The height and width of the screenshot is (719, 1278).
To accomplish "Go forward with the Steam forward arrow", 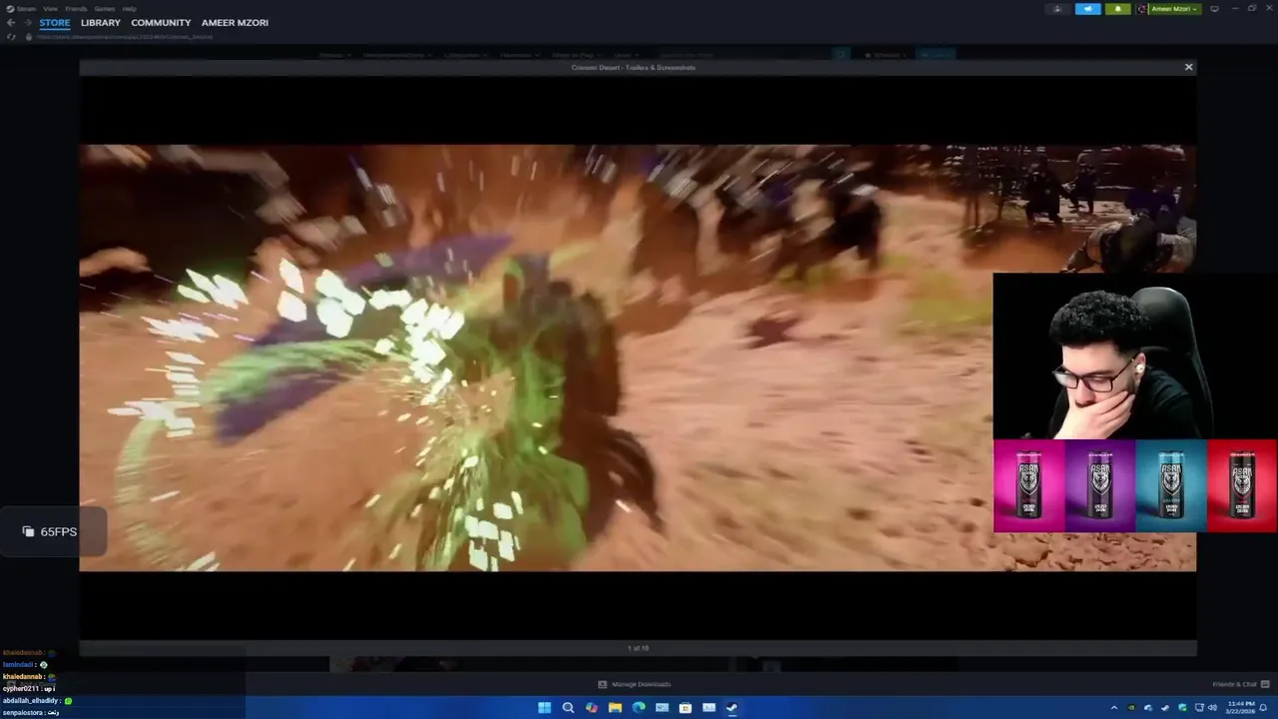I will [x=27, y=22].
